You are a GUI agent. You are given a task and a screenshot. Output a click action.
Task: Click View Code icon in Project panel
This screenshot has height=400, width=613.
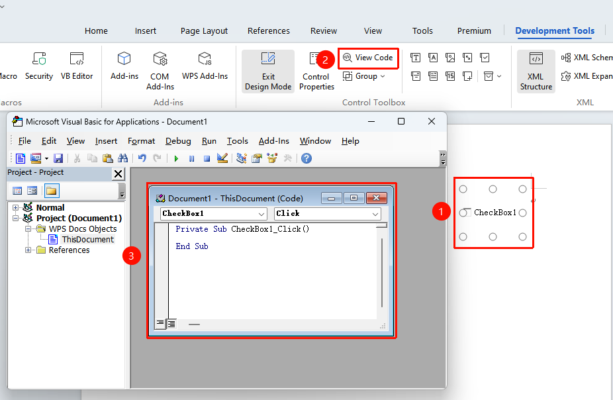coord(17,191)
